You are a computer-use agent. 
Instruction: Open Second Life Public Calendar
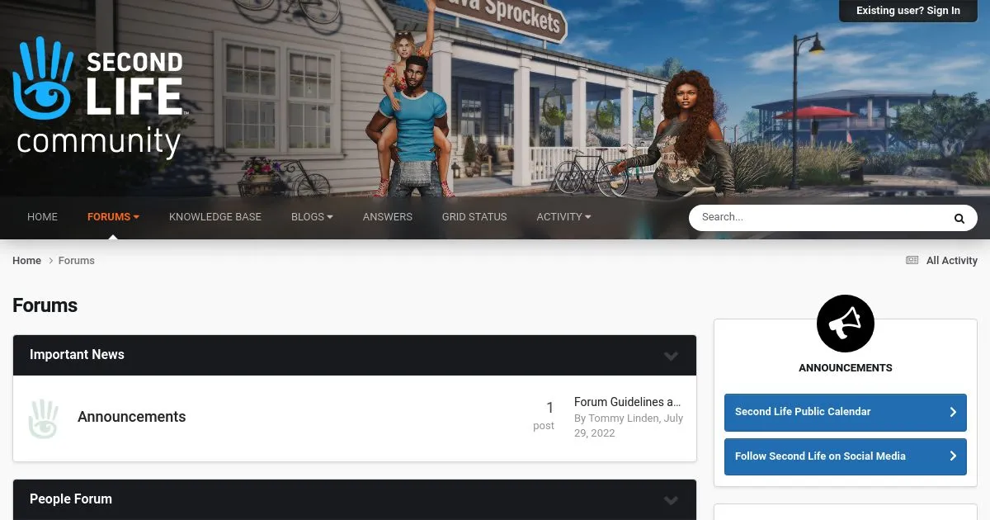846,412
